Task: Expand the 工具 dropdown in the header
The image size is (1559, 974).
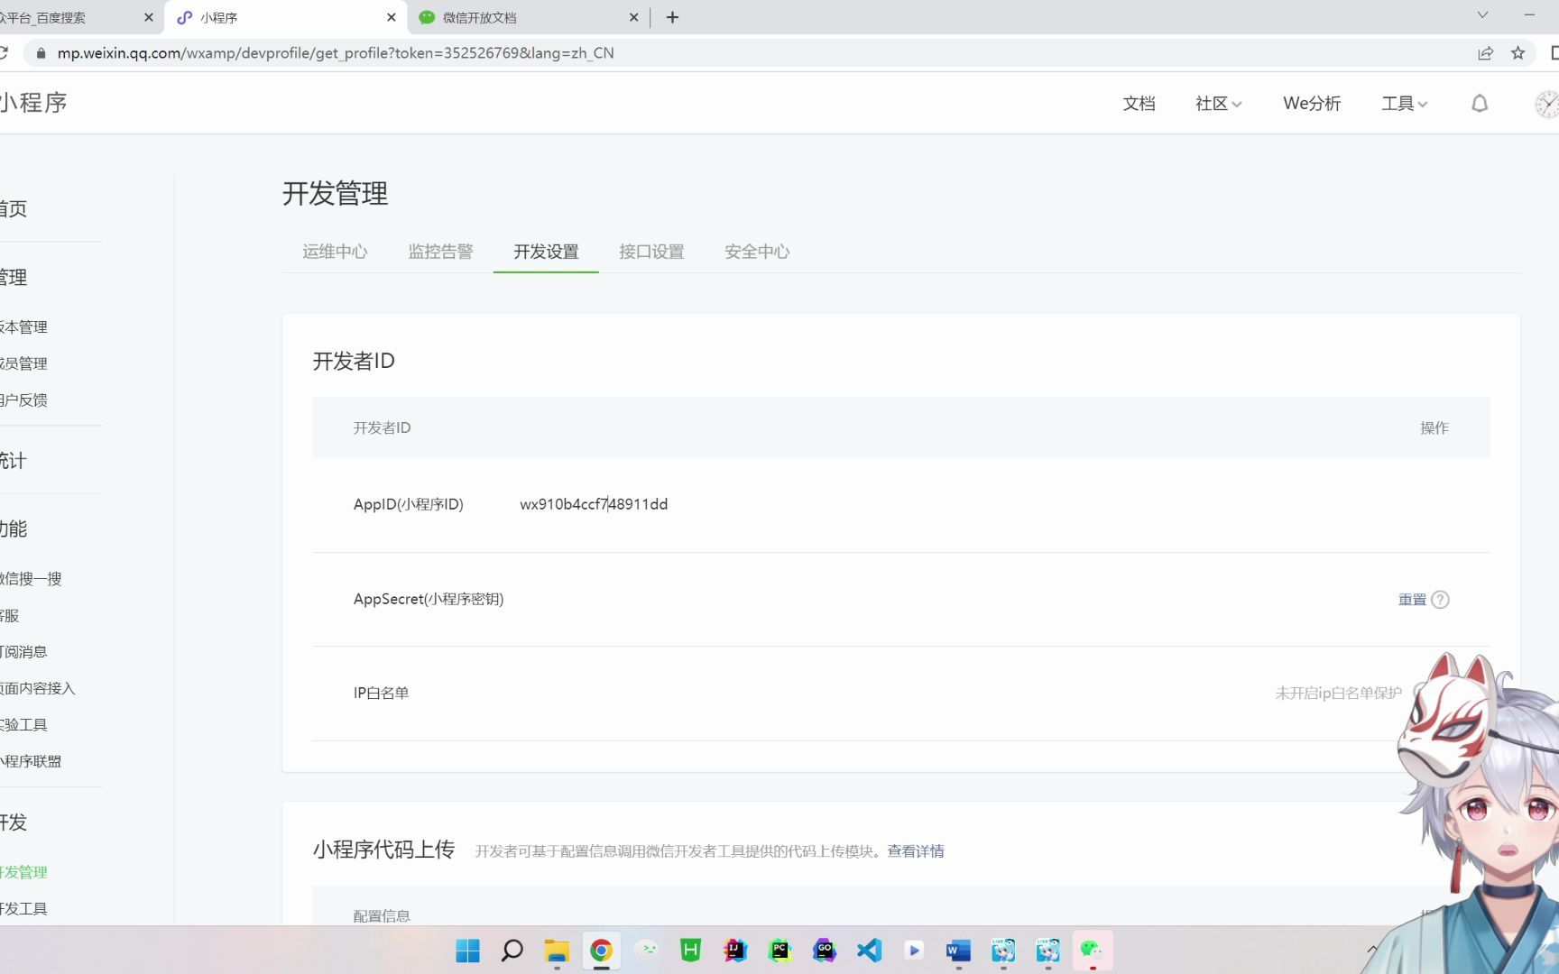Action: (1404, 104)
